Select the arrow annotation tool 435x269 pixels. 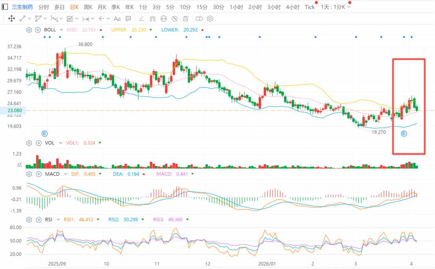pos(102,19)
